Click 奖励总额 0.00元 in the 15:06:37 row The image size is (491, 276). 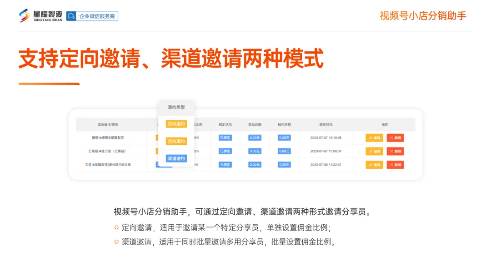point(255,151)
